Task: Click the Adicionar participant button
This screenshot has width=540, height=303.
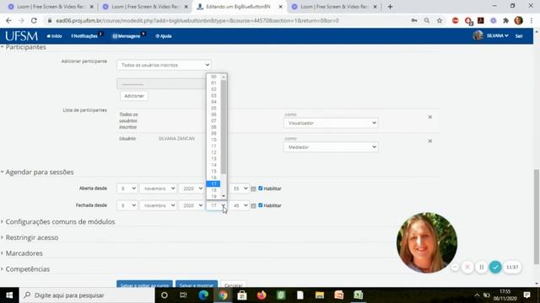Action: point(134,96)
